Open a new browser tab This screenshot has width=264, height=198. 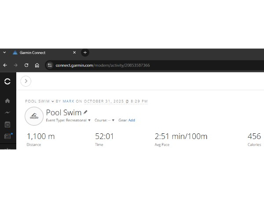click(x=85, y=52)
